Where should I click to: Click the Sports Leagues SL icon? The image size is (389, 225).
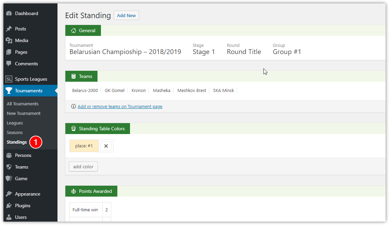pos(9,79)
